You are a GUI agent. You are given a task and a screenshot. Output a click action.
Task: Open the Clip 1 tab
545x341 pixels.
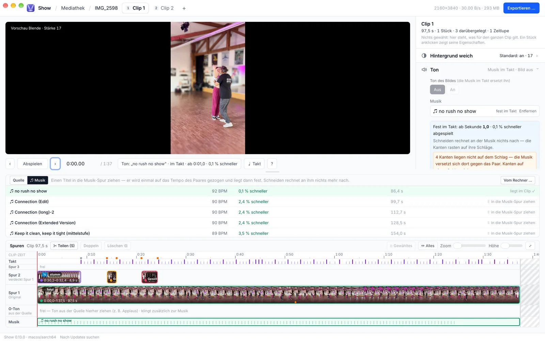tap(136, 8)
